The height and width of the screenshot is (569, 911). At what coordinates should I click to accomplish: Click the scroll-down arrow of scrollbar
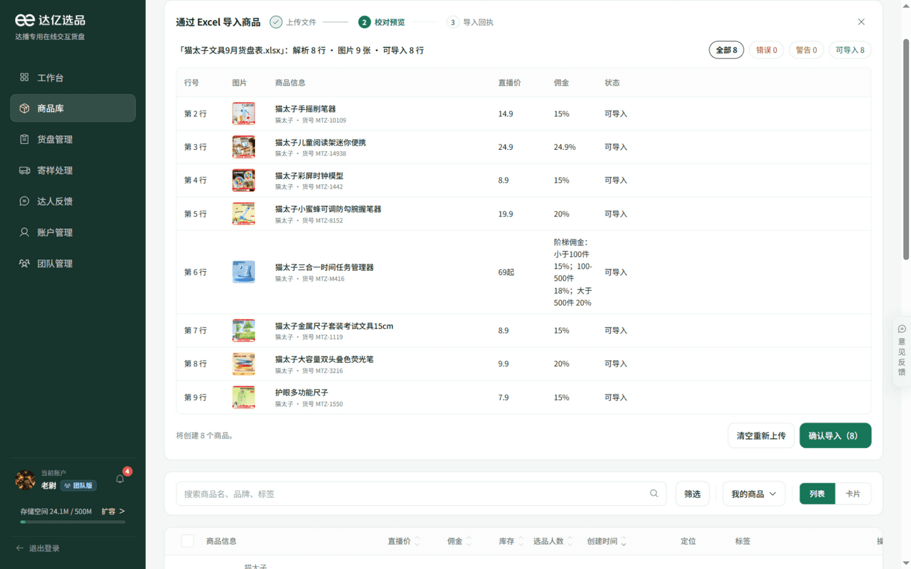pos(906,563)
